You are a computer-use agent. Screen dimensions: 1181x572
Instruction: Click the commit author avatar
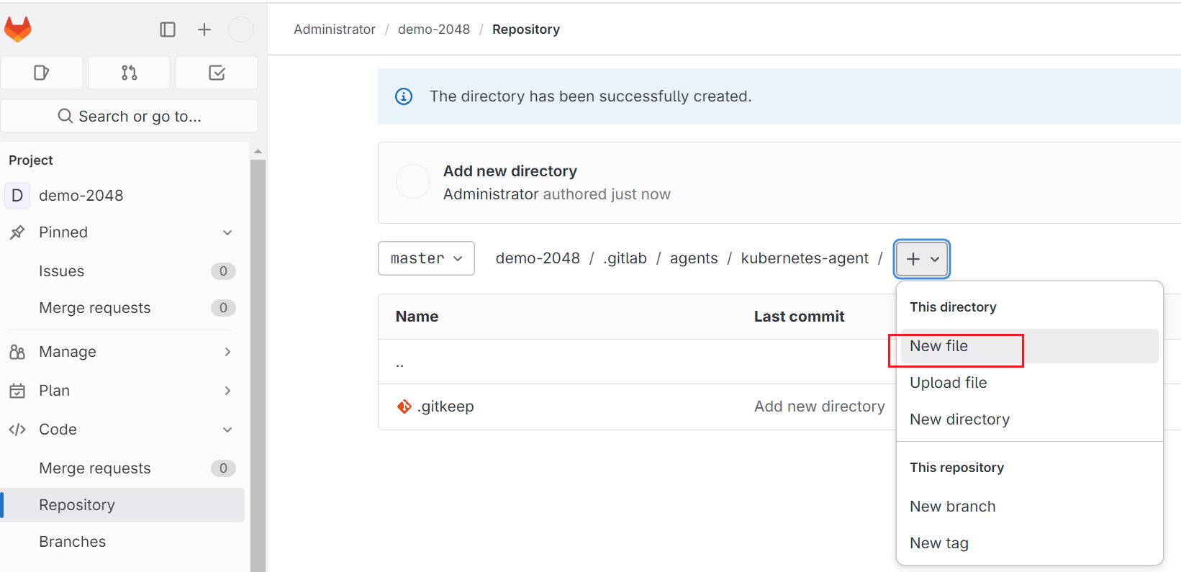click(x=413, y=182)
